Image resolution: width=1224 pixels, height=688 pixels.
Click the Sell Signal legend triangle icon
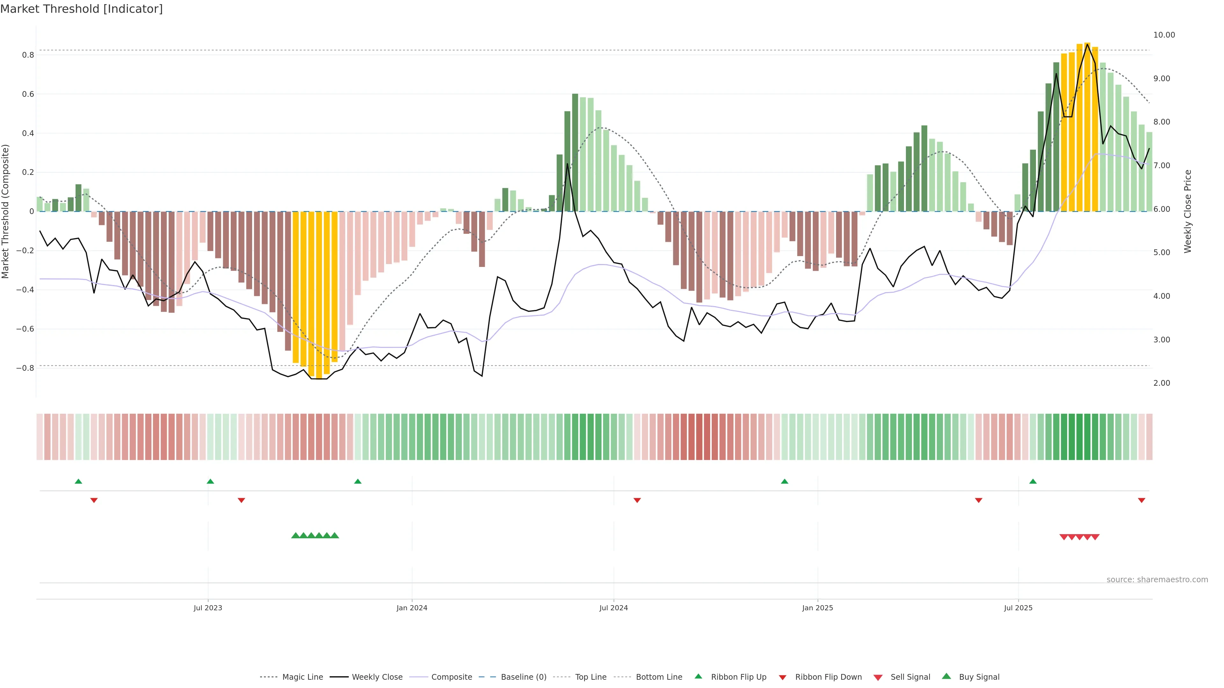[878, 677]
